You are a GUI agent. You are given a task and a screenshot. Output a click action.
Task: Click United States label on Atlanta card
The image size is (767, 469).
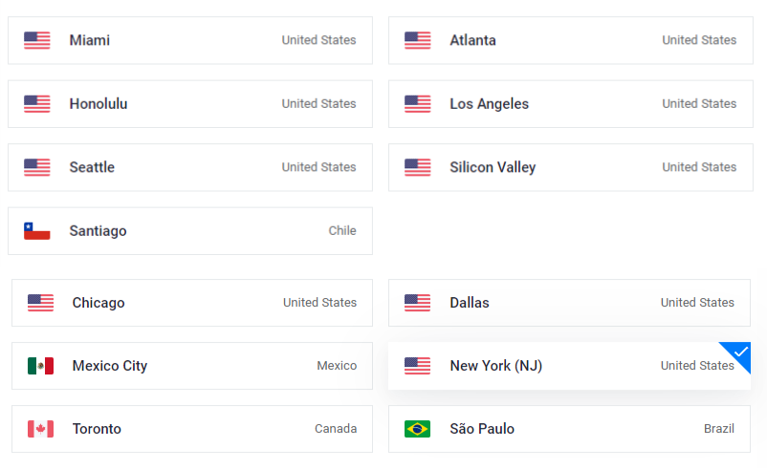tap(699, 40)
